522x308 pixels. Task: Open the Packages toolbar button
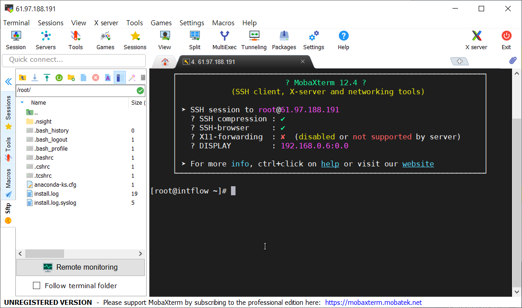(284, 40)
